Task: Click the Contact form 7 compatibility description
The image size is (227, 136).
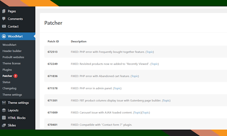Action: 101,125
